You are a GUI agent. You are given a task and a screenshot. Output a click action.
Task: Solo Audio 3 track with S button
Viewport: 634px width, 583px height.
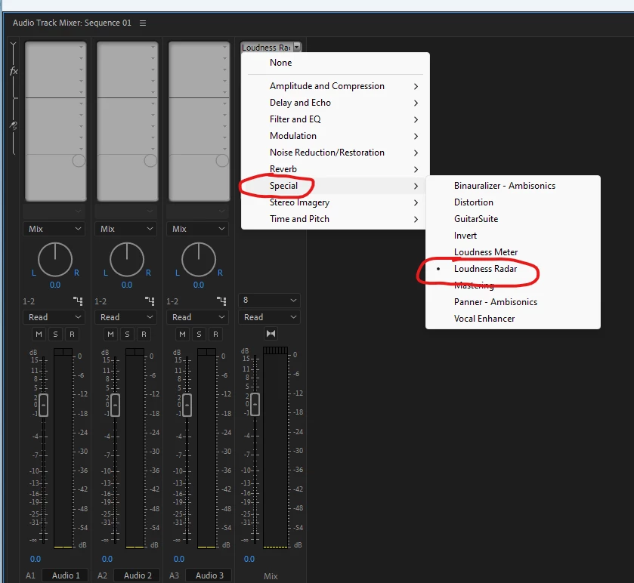click(199, 334)
